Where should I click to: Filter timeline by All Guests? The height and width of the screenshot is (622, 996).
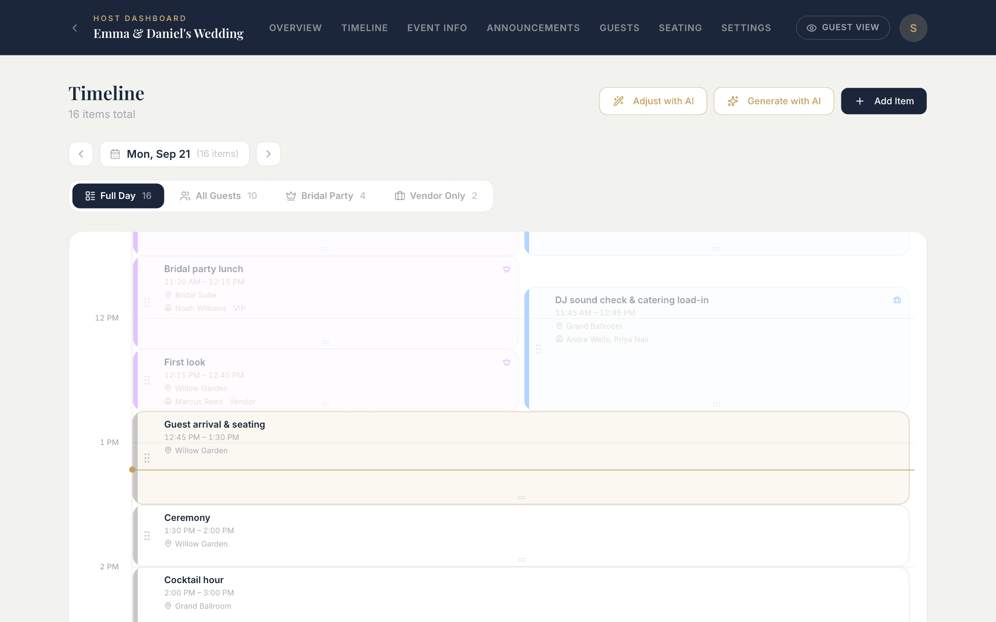(218, 196)
